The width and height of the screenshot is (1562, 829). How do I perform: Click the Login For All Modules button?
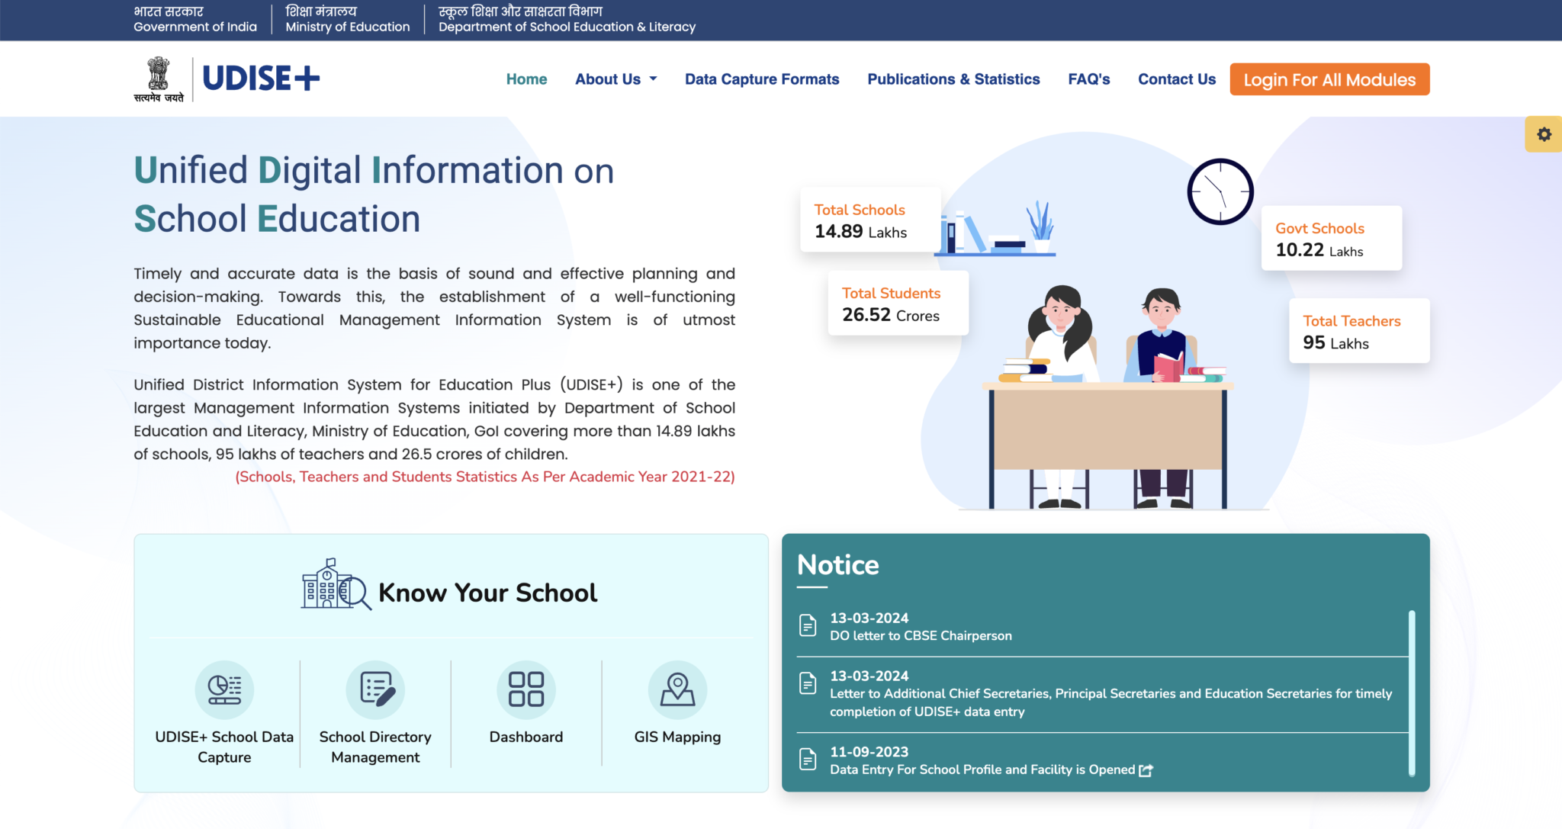click(x=1329, y=79)
